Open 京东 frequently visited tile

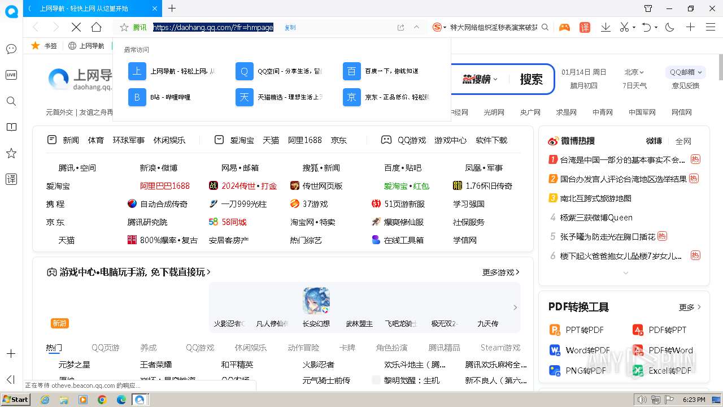point(386,97)
